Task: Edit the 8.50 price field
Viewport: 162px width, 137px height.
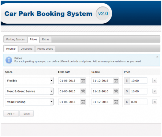Action: click(138, 102)
